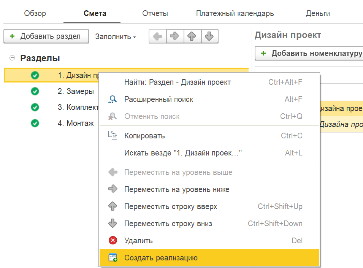The height and width of the screenshot is (268, 363).
Task: Open the Заполнить dropdown
Action: pyautogui.click(x=116, y=36)
